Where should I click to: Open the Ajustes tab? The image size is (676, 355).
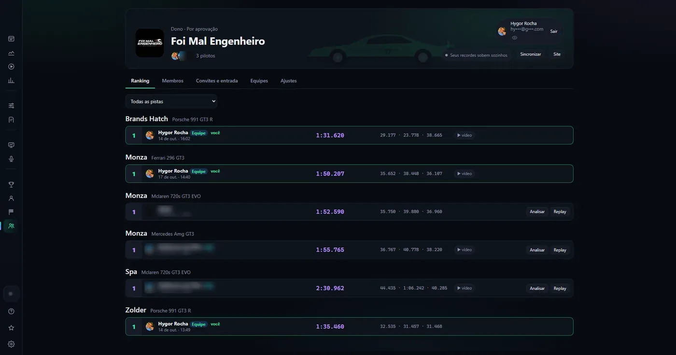[289, 81]
